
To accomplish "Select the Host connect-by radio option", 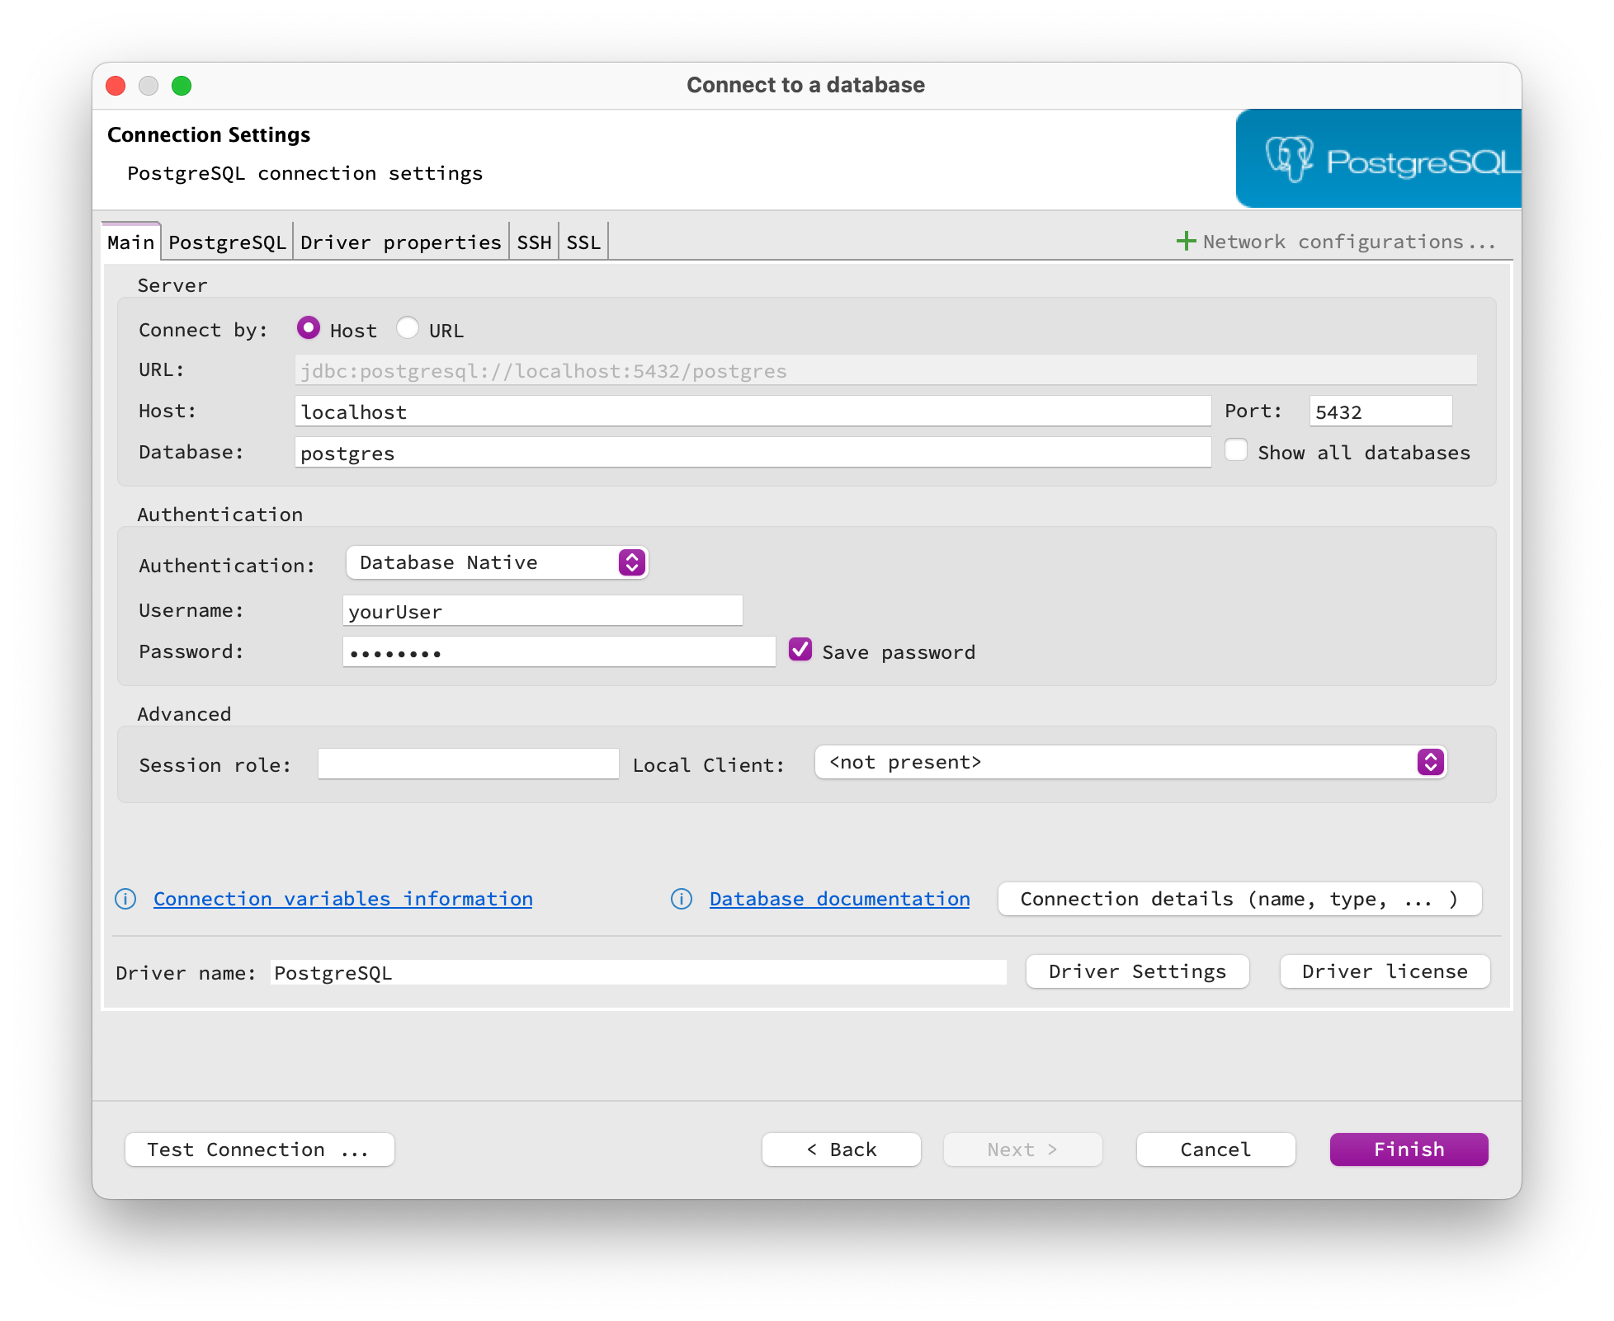I will (x=309, y=328).
